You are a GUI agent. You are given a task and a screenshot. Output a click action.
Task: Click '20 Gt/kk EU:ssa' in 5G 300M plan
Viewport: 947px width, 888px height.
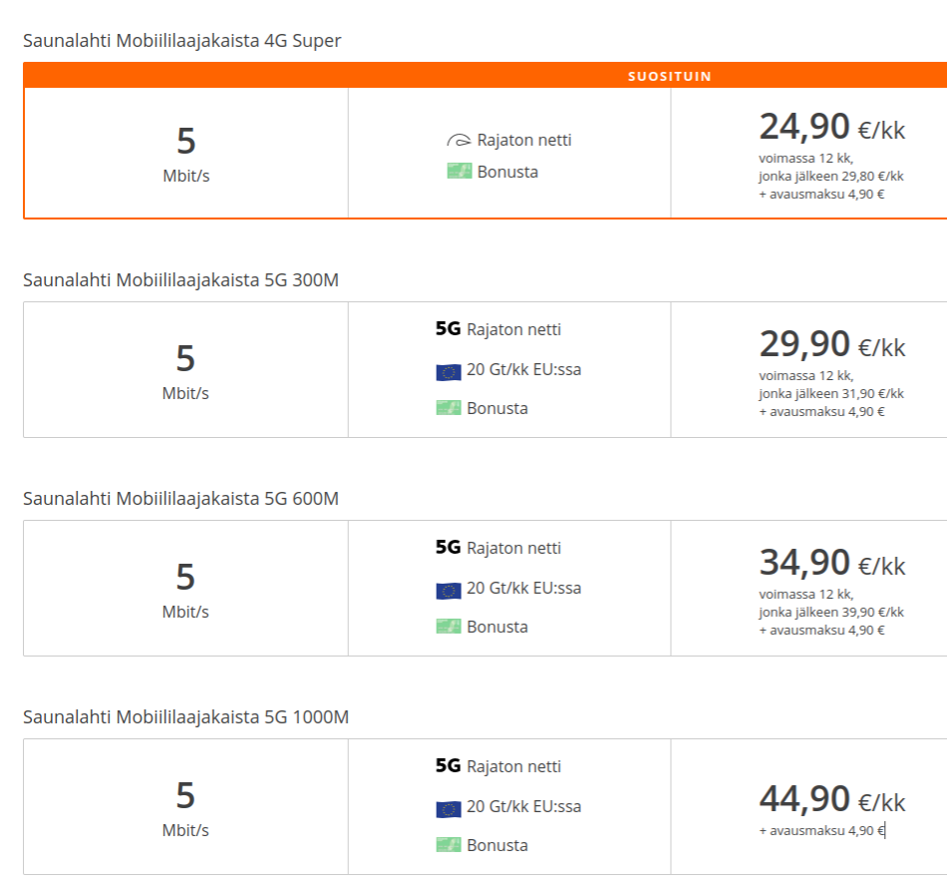point(523,369)
